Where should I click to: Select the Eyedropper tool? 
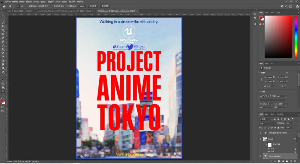(3, 38)
